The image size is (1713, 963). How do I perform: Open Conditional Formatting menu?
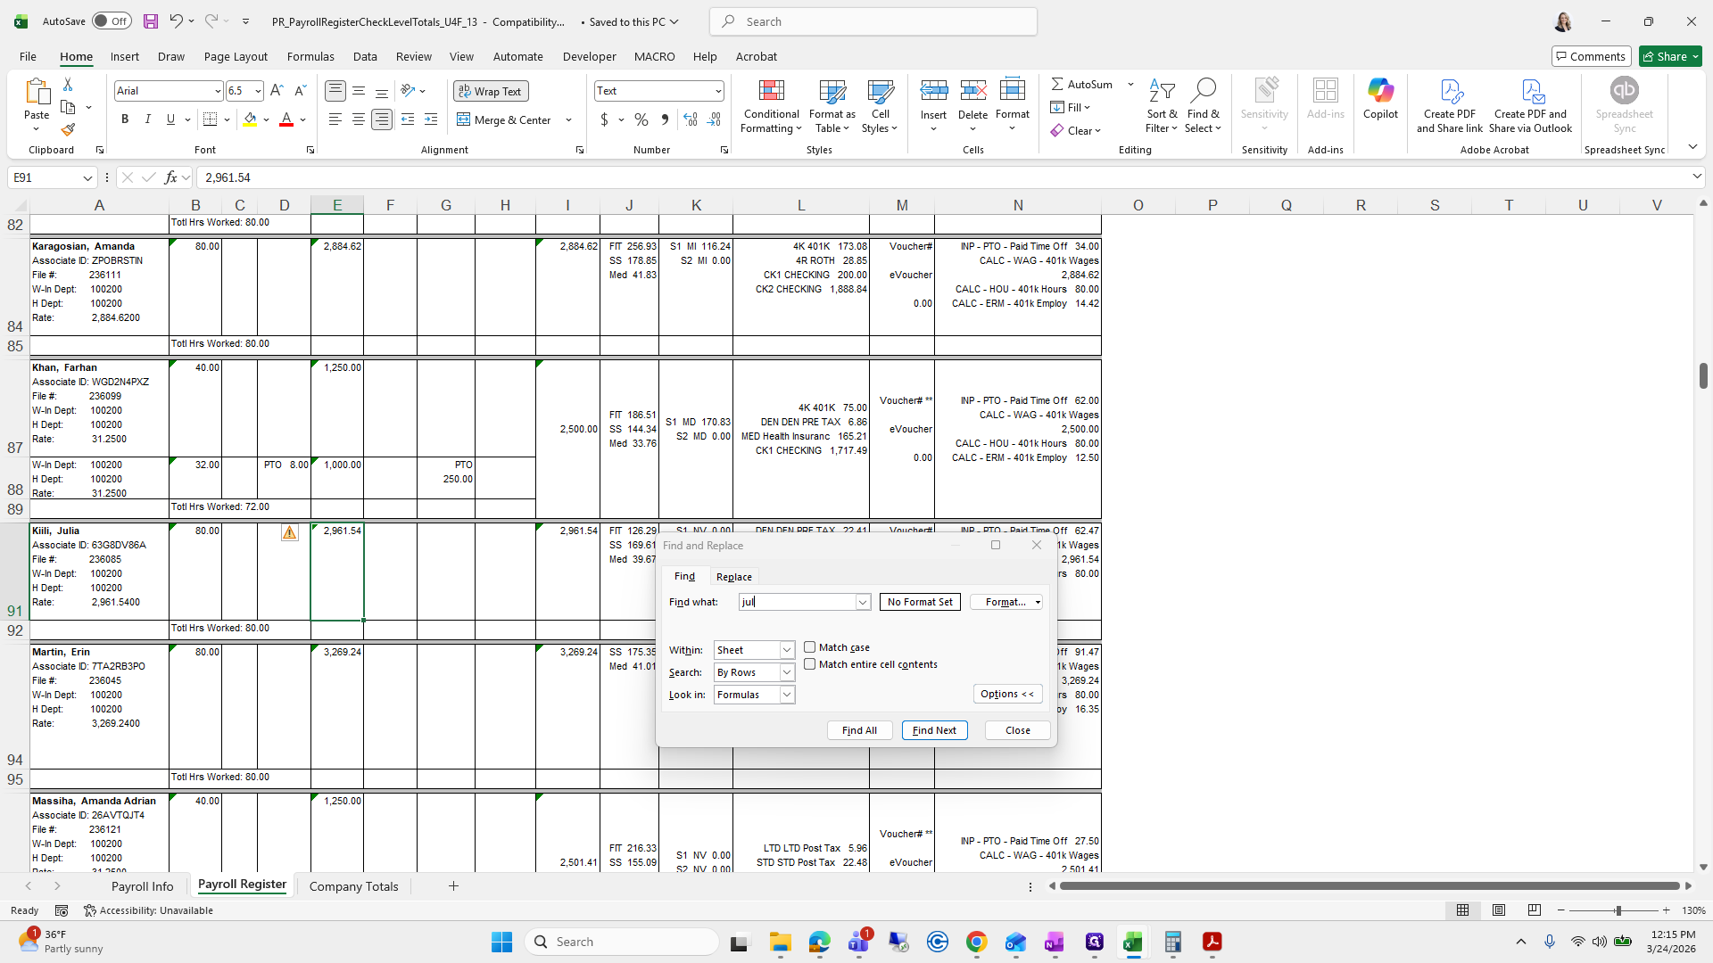771,107
